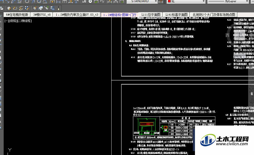The height and width of the screenshot is (155, 254).
Task: Open the Tolerance tool
Action: (84, 2)
